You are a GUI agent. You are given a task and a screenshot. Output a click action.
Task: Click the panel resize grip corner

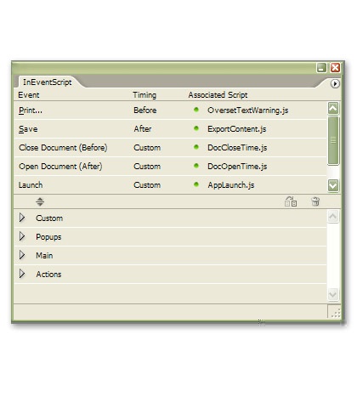(335, 312)
